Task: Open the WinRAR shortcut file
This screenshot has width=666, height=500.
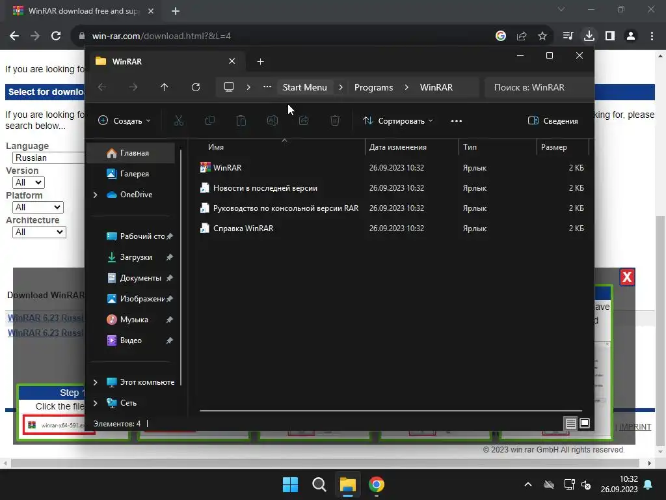Action: (227, 167)
